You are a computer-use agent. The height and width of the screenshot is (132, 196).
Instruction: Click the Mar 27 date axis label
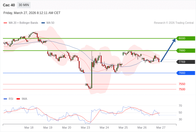(161, 128)
